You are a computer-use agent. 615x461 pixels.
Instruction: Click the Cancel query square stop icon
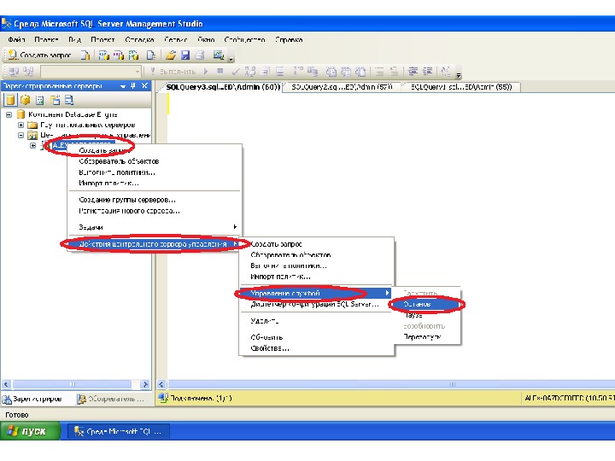[220, 71]
